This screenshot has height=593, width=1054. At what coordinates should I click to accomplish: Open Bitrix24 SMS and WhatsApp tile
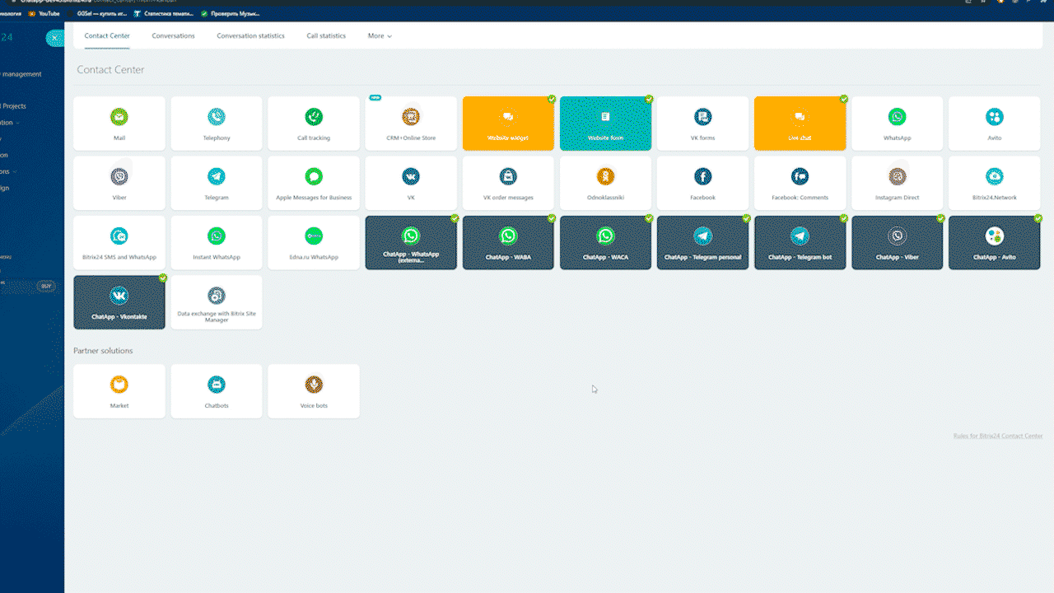click(119, 243)
